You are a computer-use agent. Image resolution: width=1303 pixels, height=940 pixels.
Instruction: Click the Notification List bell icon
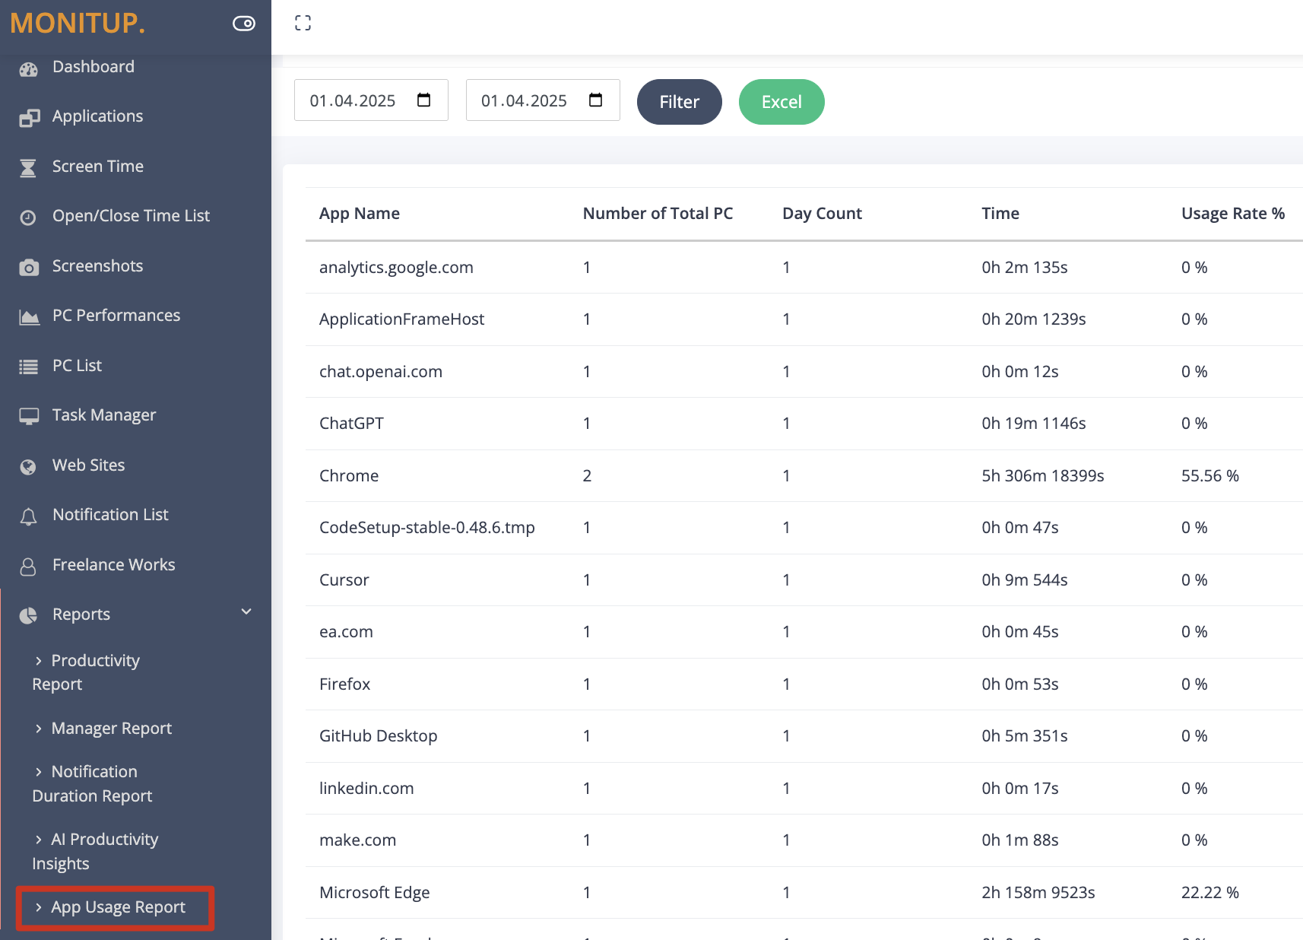(x=28, y=517)
